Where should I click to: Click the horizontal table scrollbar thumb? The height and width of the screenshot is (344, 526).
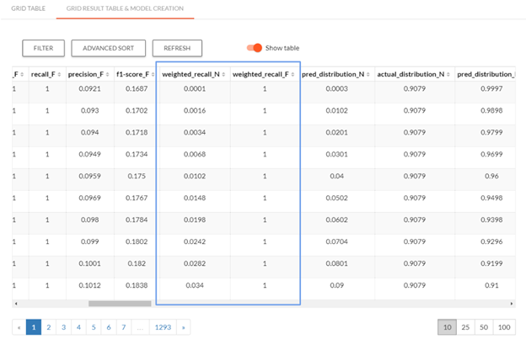[120, 303]
